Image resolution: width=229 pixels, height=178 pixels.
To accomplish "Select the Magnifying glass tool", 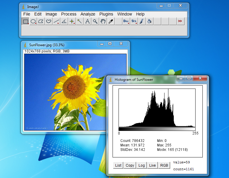I will pyautogui.click(x=95, y=21).
